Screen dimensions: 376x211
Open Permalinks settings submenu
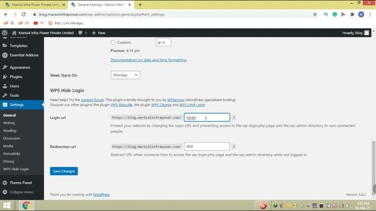12,154
